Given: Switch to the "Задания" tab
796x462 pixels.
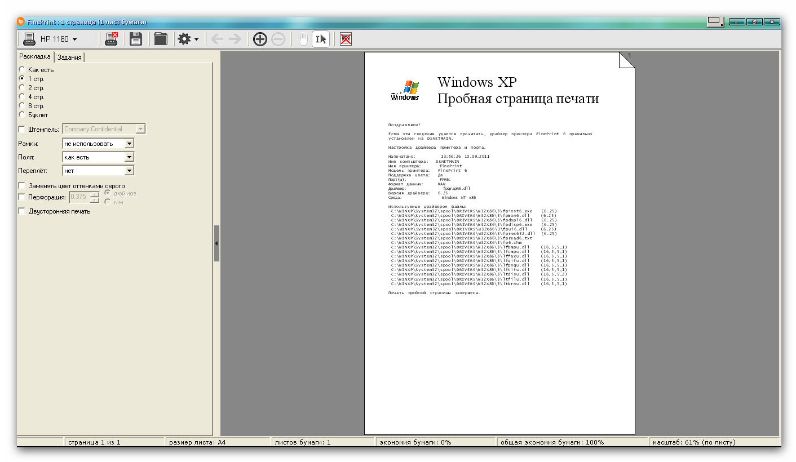Looking at the screenshot, I should (69, 57).
